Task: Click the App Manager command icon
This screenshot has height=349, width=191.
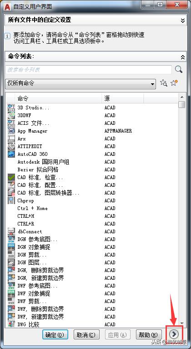Action: (x=11, y=131)
